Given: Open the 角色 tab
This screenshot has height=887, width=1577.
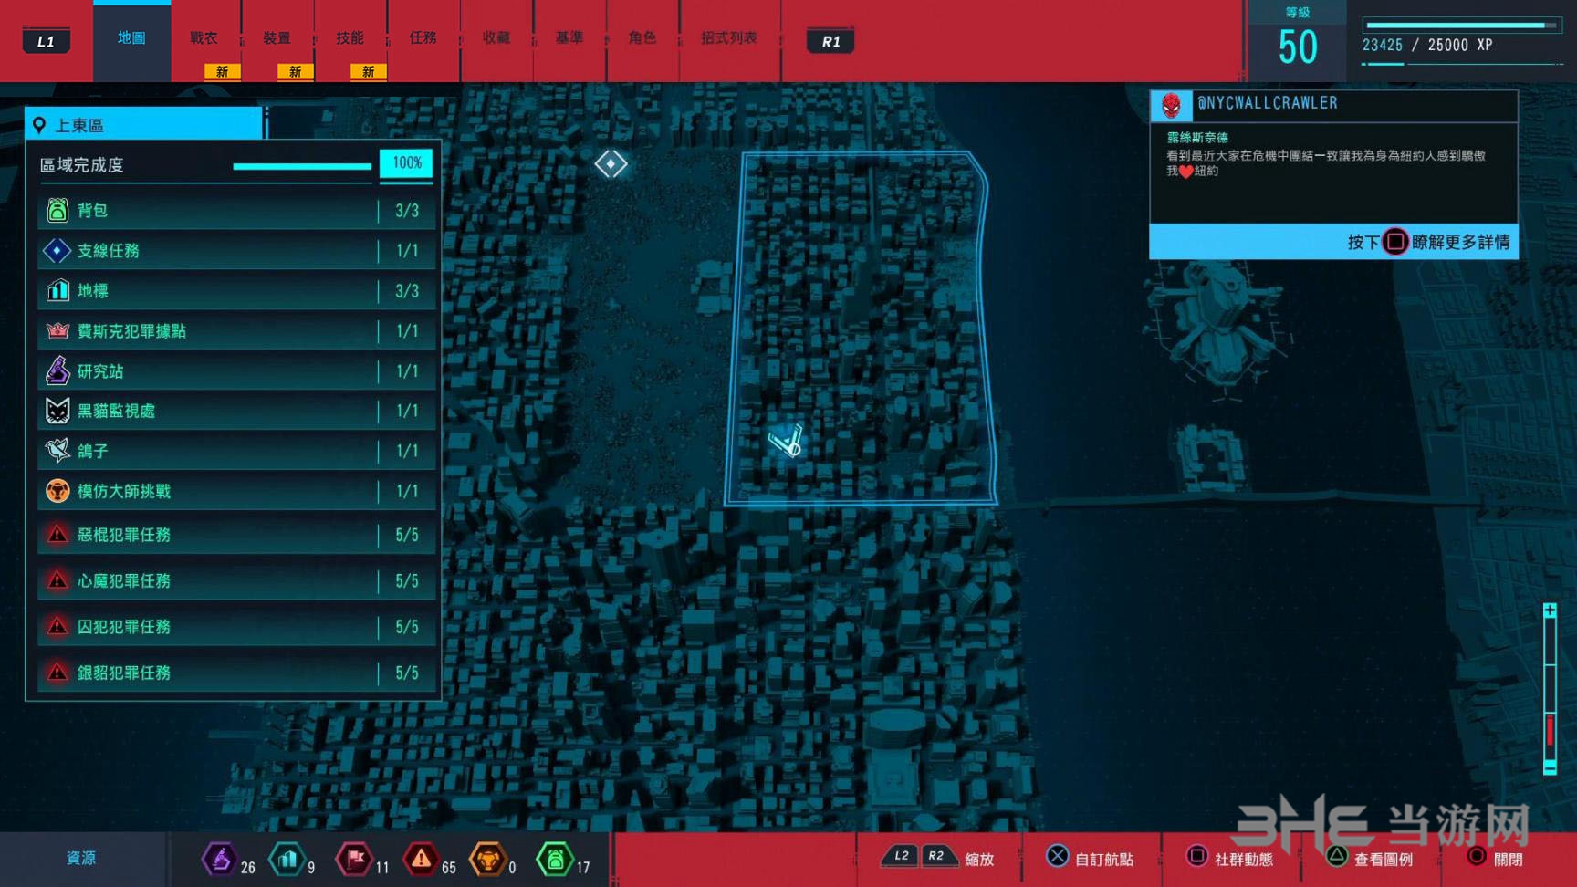Looking at the screenshot, I should pyautogui.click(x=642, y=37).
